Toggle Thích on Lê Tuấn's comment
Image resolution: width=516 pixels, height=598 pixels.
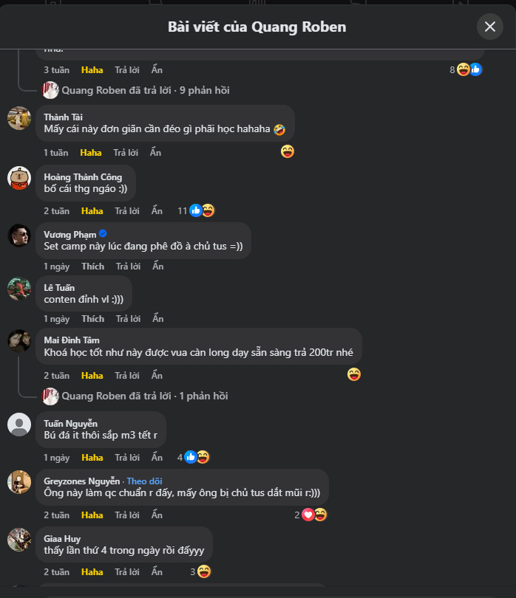pyautogui.click(x=93, y=319)
